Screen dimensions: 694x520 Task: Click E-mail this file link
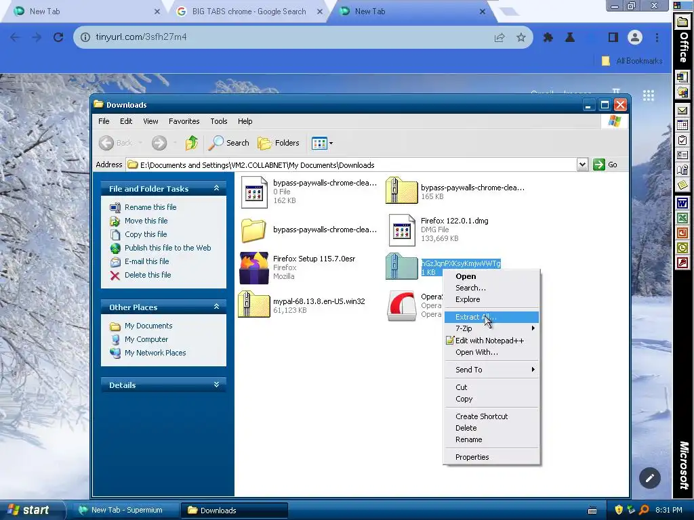click(x=147, y=261)
